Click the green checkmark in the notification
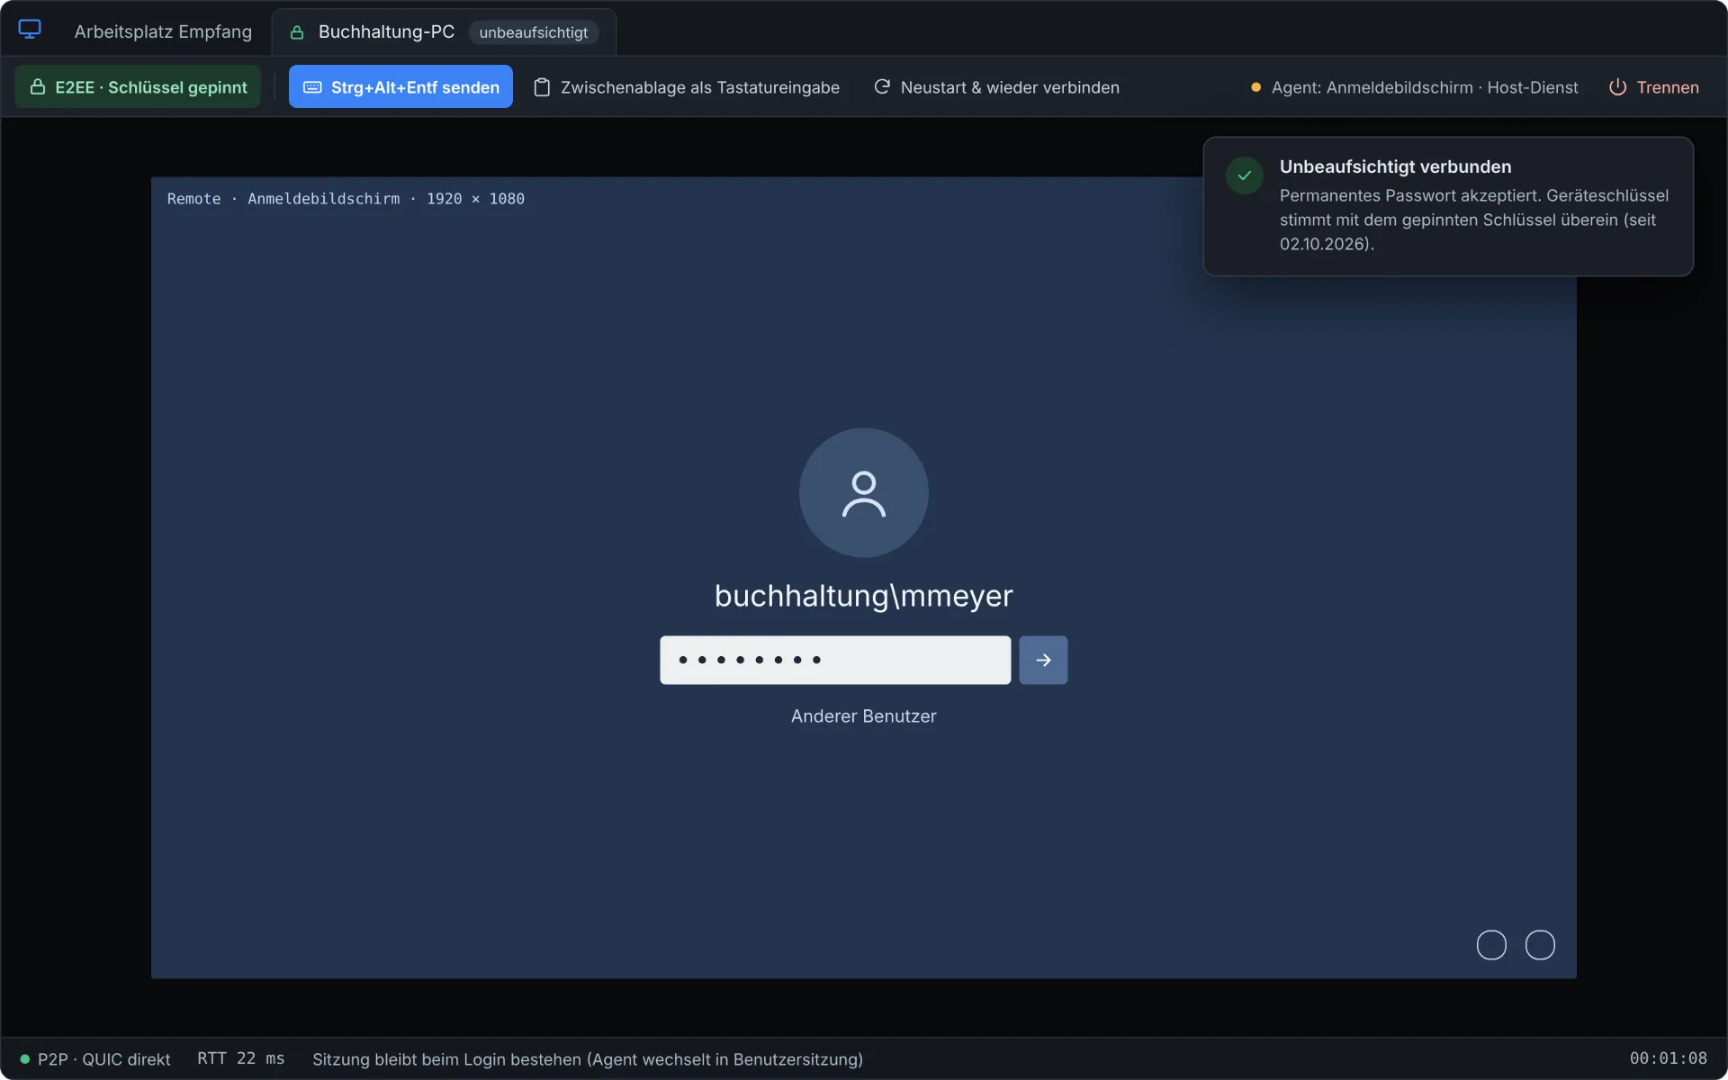Viewport: 1728px width, 1080px height. (1245, 175)
